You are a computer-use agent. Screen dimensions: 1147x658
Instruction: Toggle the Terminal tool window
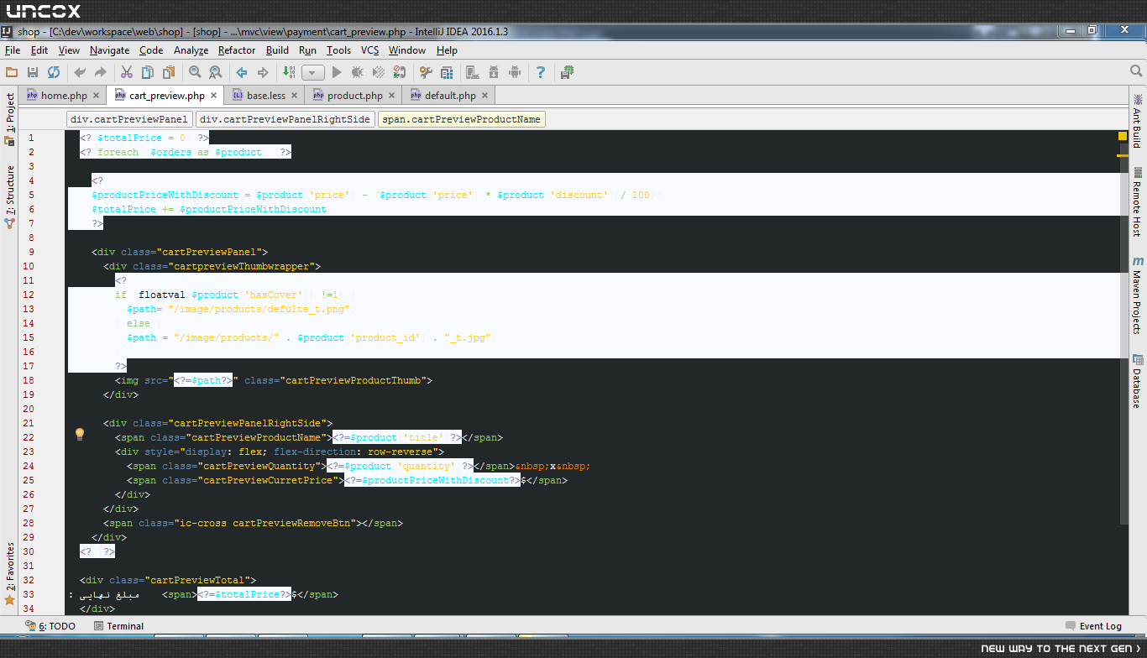coord(118,626)
